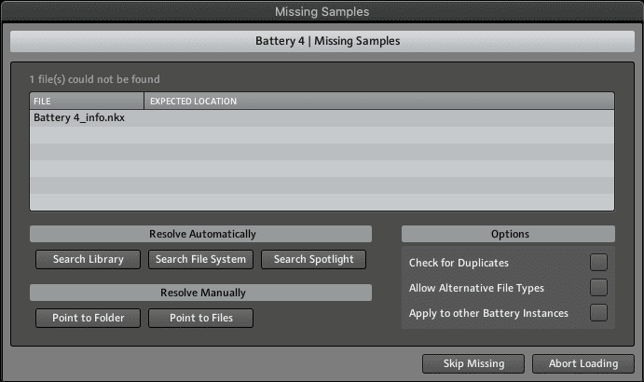Screen dimensions: 644x382
Task: Abort Loading the kit
Action: pos(583,364)
